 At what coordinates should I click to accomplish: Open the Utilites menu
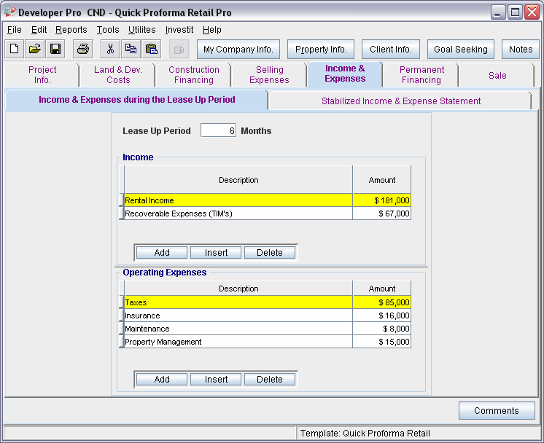point(142,30)
